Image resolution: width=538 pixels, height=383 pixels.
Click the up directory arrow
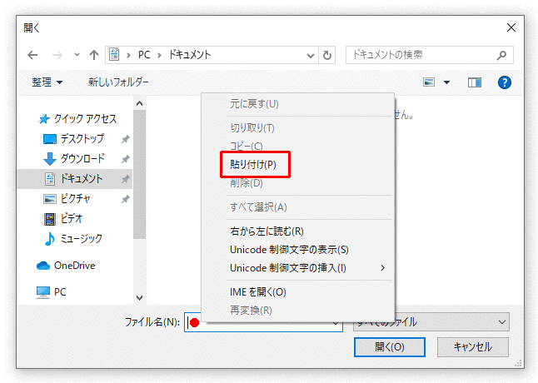(x=94, y=55)
